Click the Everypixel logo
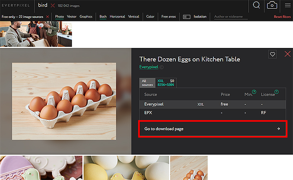Viewport: 293px width, 180px height. (x=16, y=6)
